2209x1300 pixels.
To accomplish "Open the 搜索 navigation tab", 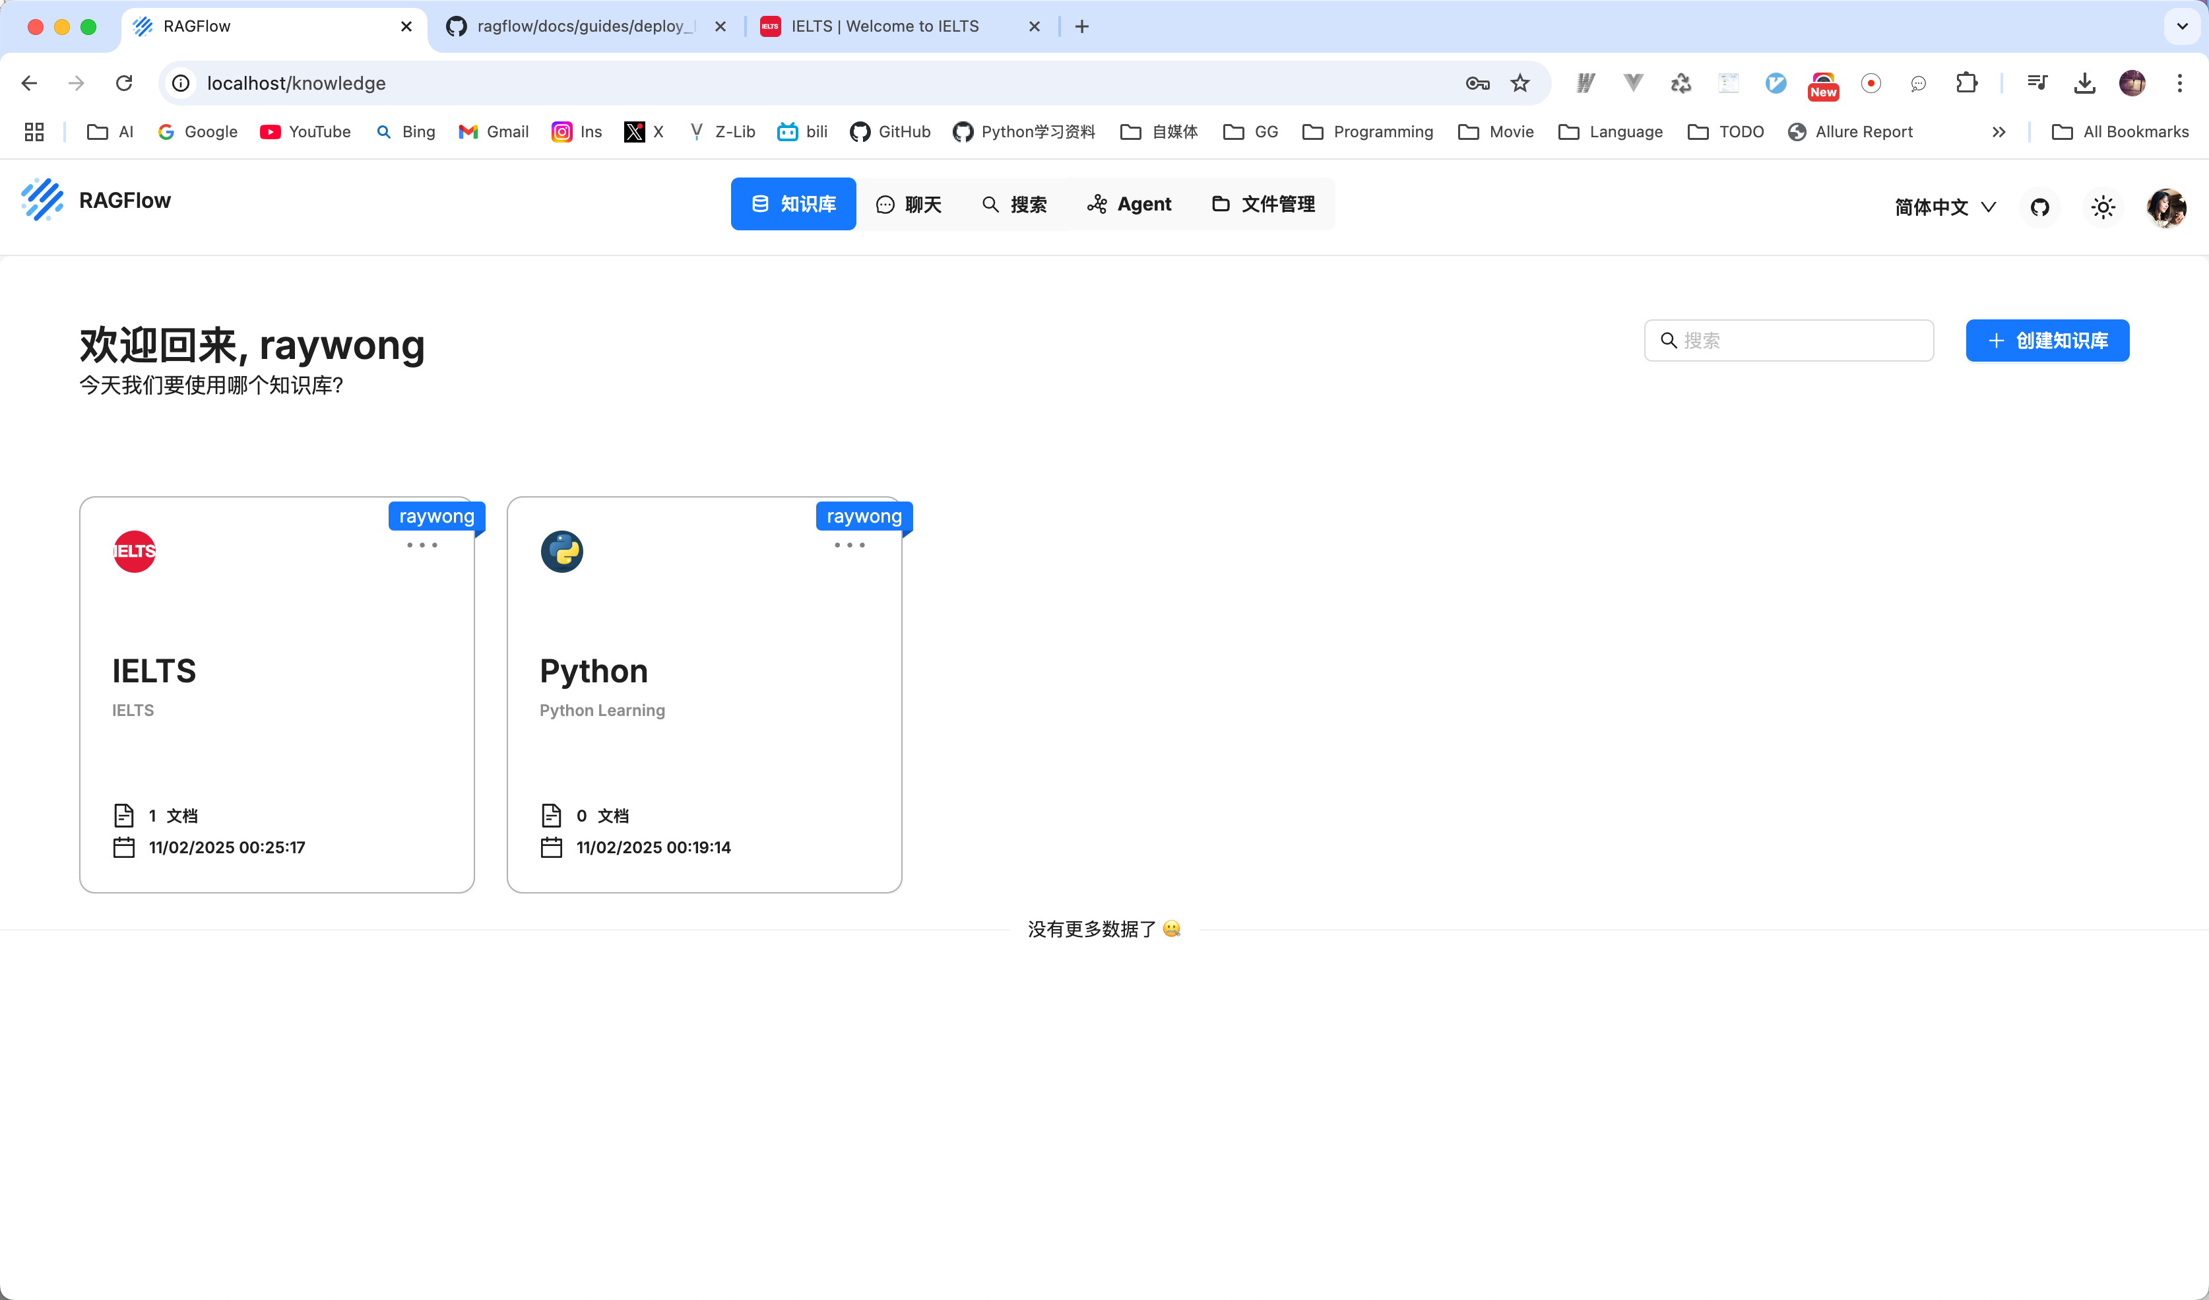I will click(1014, 205).
